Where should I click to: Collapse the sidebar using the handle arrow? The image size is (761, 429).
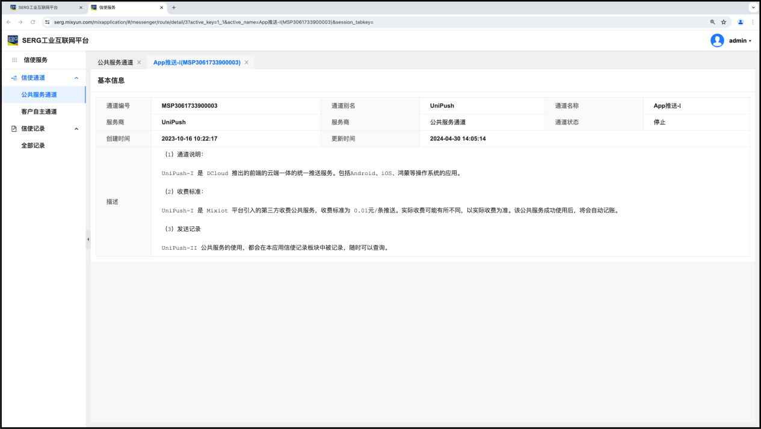88,239
